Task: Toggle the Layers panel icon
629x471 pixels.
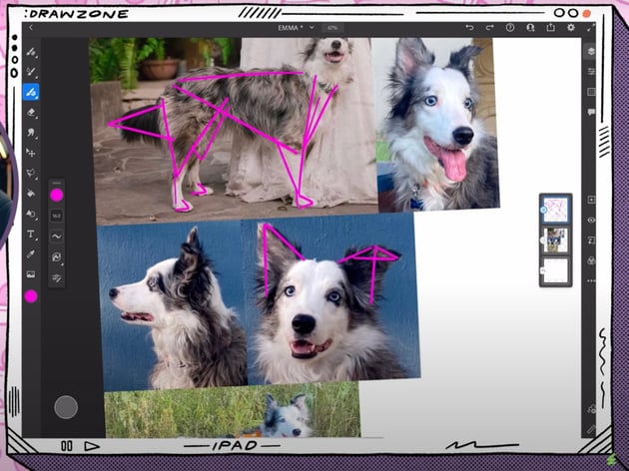Action: click(591, 51)
